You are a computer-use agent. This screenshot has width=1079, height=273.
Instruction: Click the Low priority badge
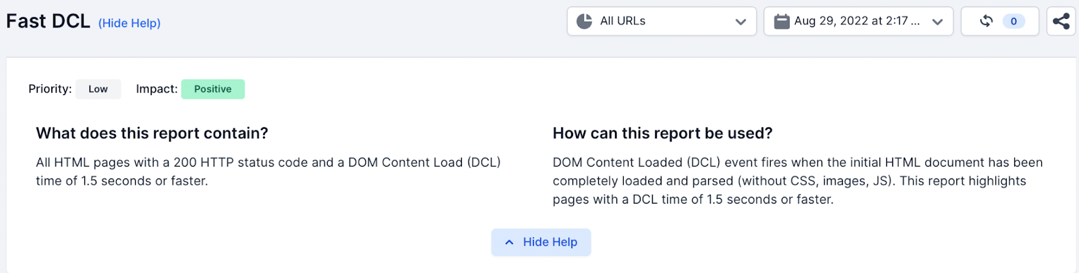click(x=98, y=89)
